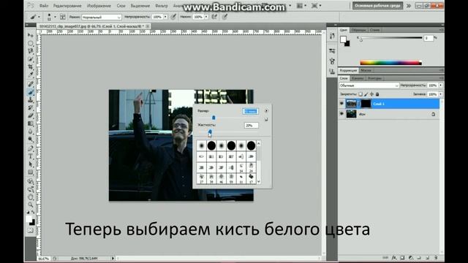Image resolution: width=468 pixels, height=263 pixels.
Task: Select the Dodge tool
Action: point(31,140)
